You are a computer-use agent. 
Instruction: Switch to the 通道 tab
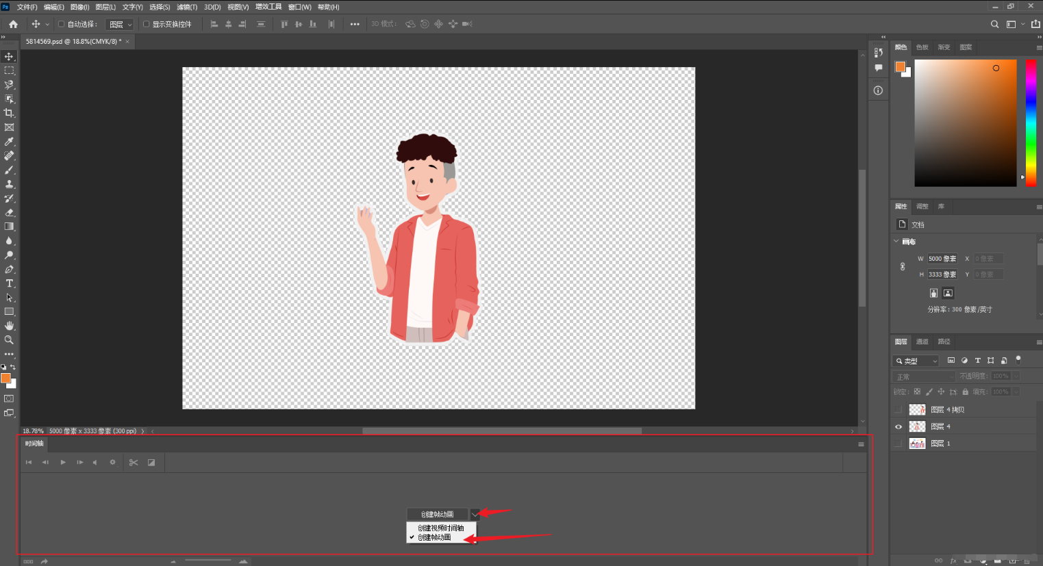[x=922, y=342]
